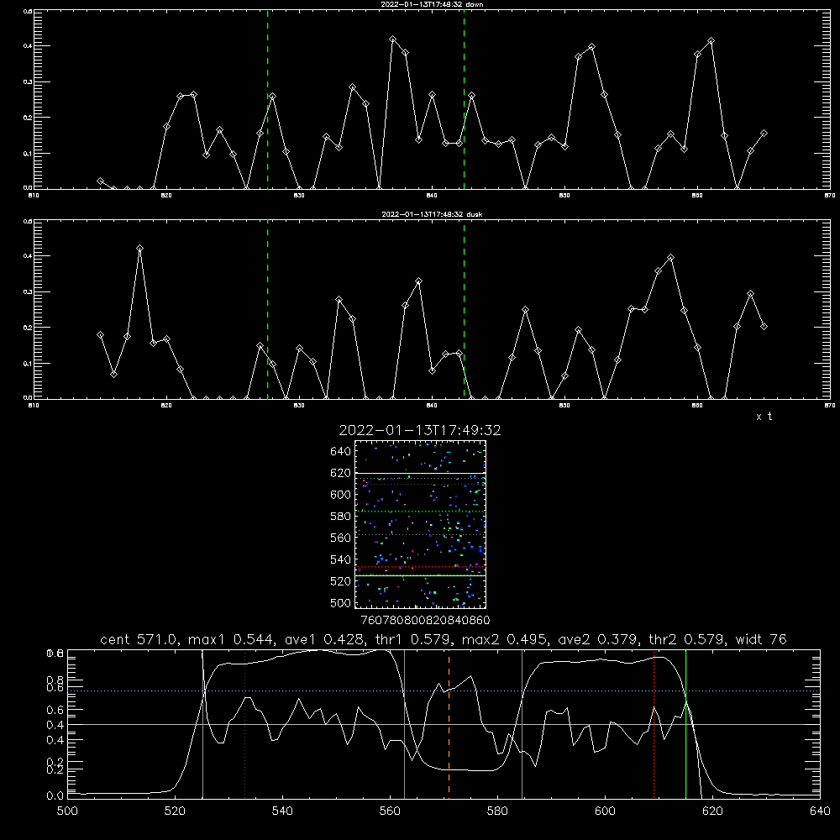Click green vertical line near 563 in bottom plot

pyautogui.click(x=405, y=723)
